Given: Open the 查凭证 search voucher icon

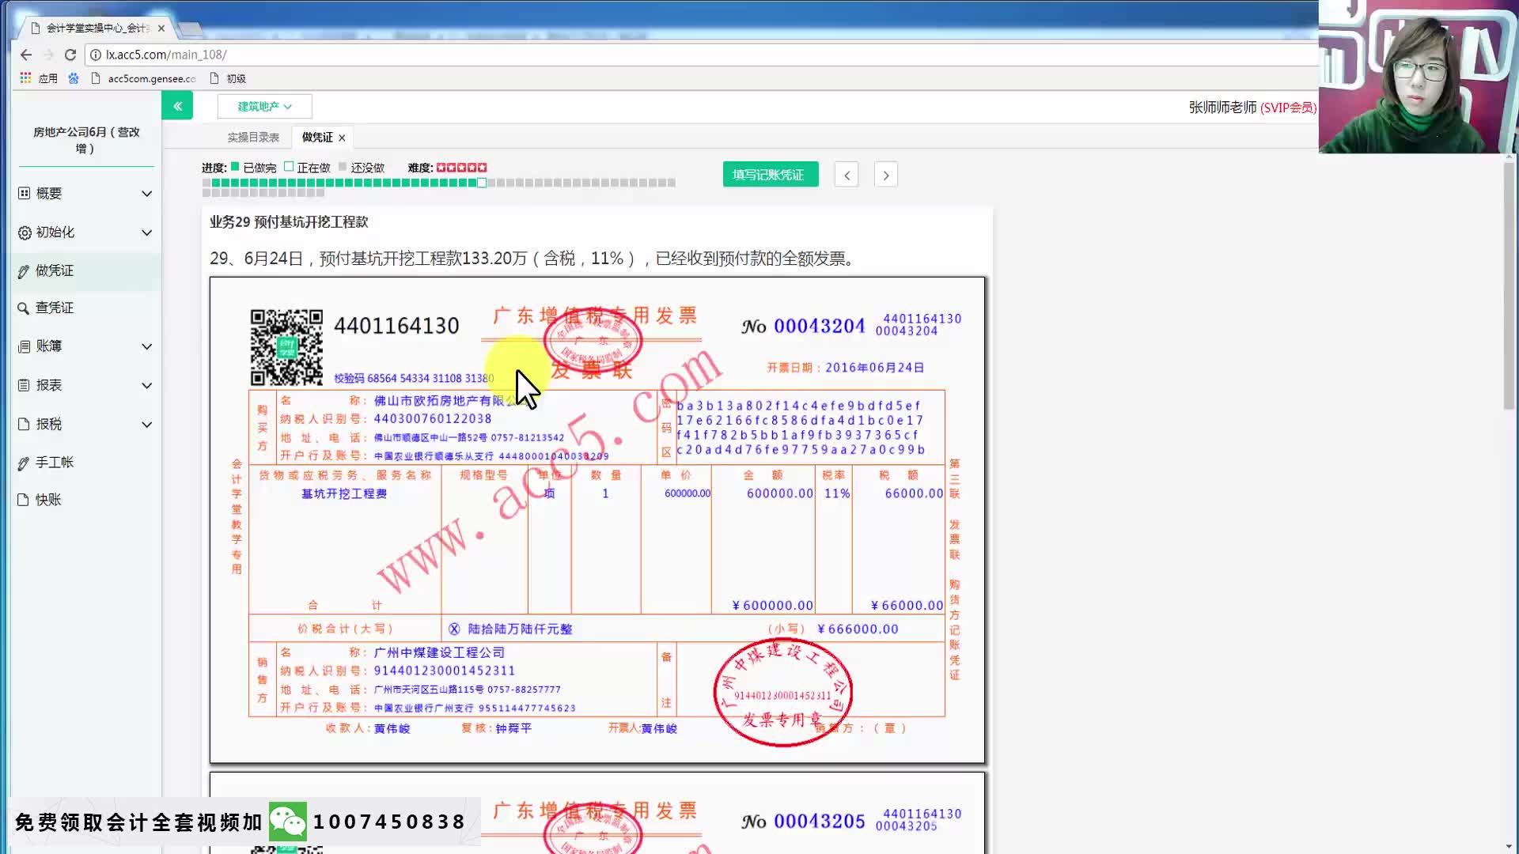Looking at the screenshot, I should coord(23,308).
